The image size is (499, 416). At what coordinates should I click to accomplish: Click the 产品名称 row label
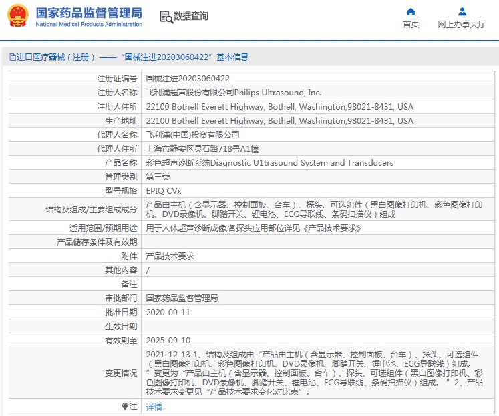click(121, 162)
